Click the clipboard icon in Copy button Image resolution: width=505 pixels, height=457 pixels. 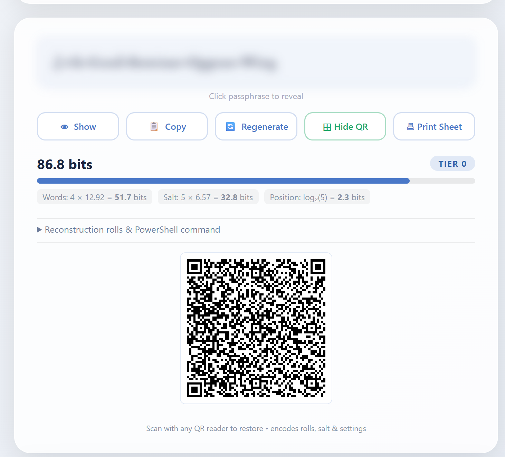click(x=154, y=127)
